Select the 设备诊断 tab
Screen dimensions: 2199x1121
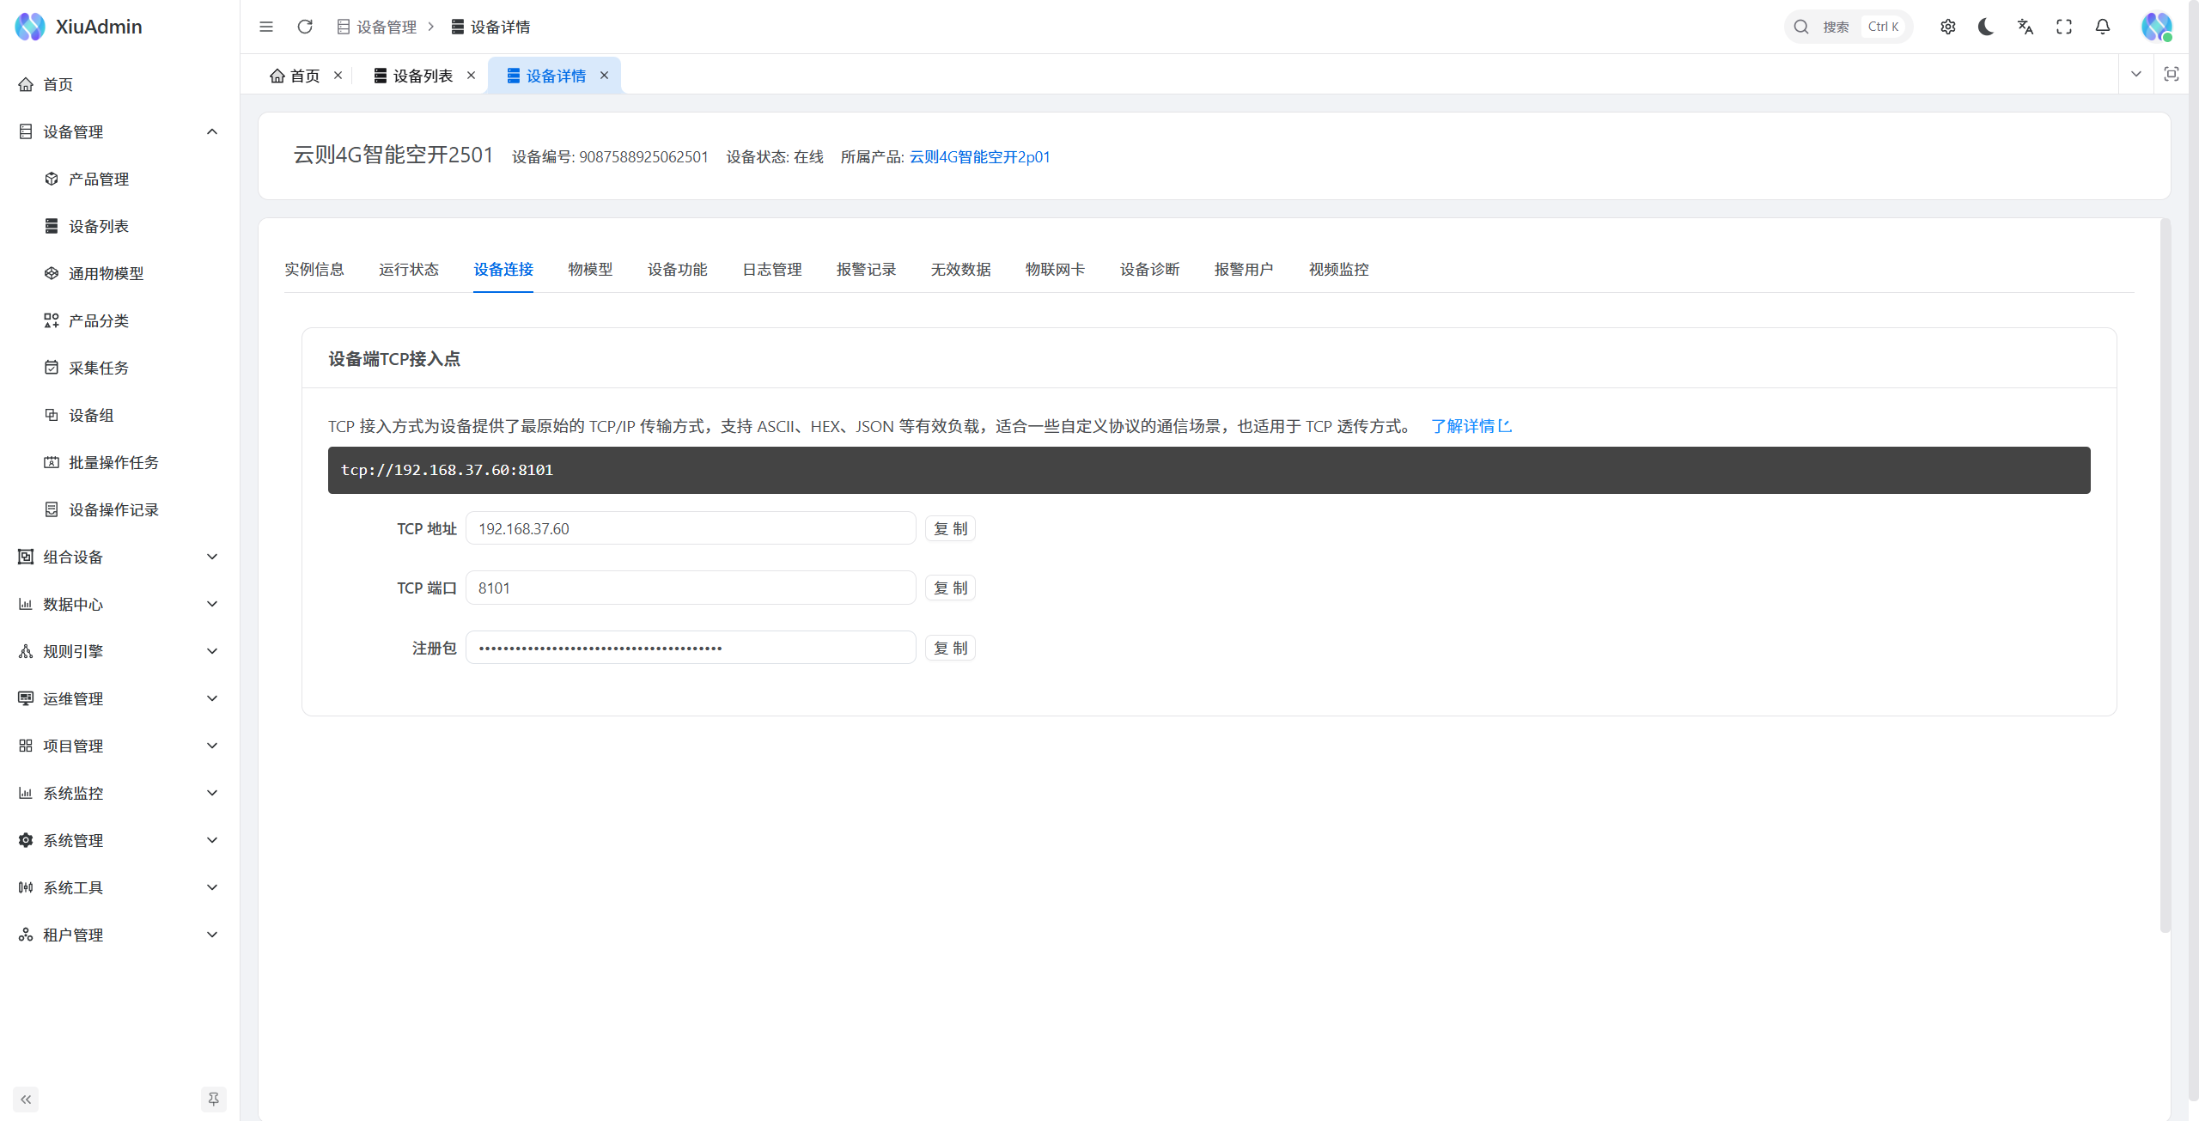1149,269
